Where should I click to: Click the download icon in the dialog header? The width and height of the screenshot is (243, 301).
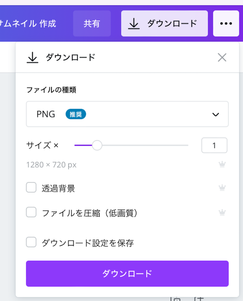click(32, 58)
